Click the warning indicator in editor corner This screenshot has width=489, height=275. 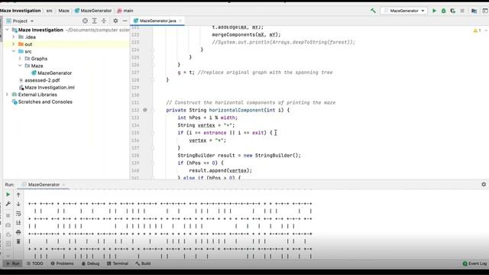[x=477, y=31]
